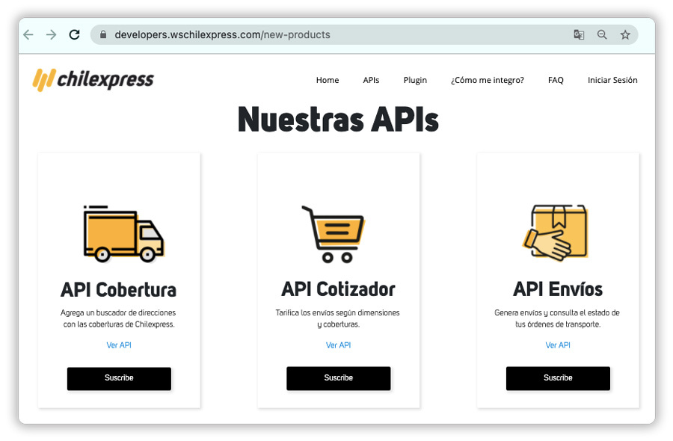Click the browser forward arrow
The width and height of the screenshot is (673, 441).
[x=51, y=34]
